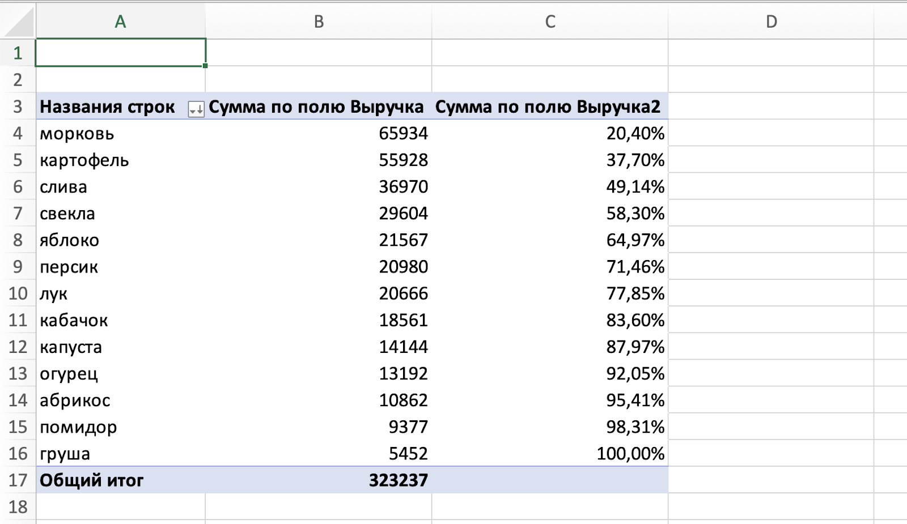907x524 pixels.
Task: Select the cell with value 65934
Action: (340, 134)
